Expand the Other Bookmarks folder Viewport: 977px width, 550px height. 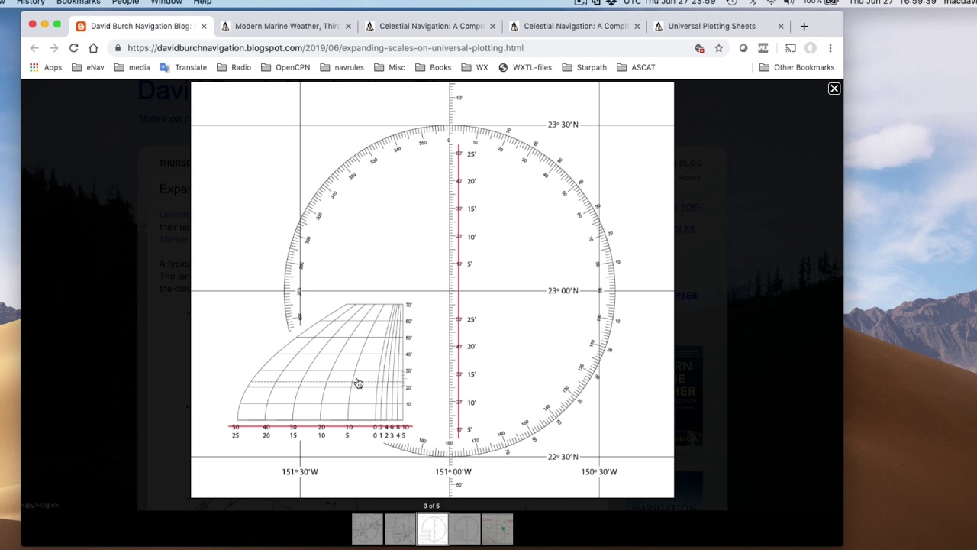[797, 67]
